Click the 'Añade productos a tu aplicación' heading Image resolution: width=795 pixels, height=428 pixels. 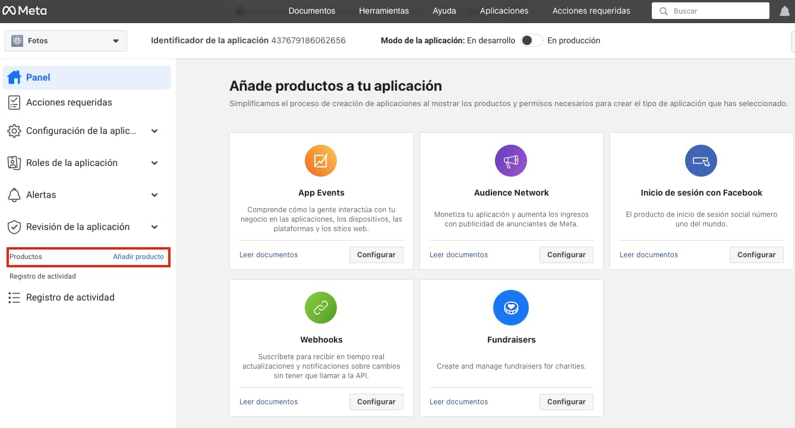336,86
